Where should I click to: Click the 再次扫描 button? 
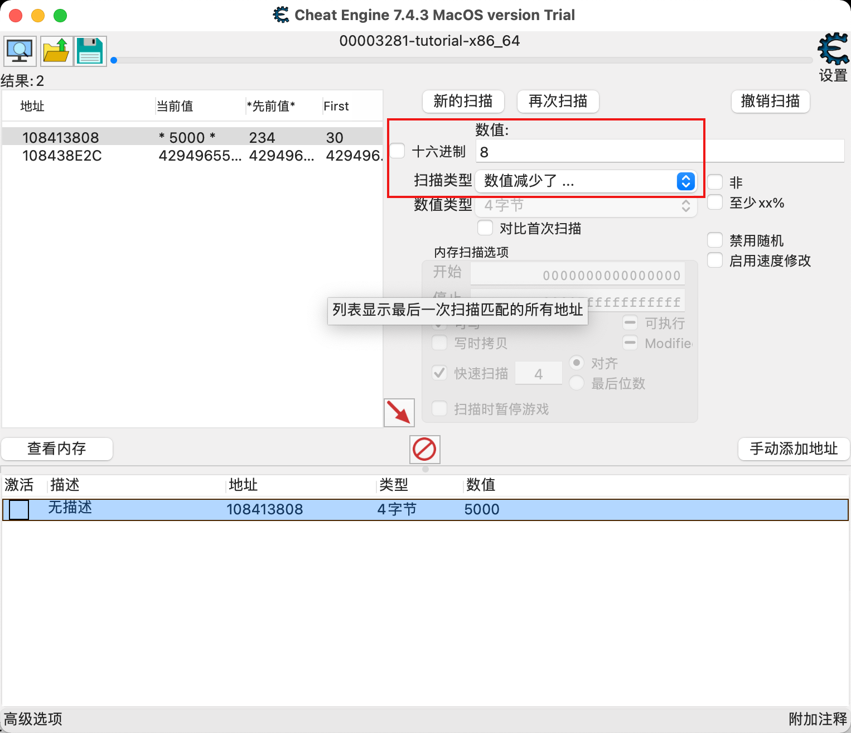pos(557,101)
